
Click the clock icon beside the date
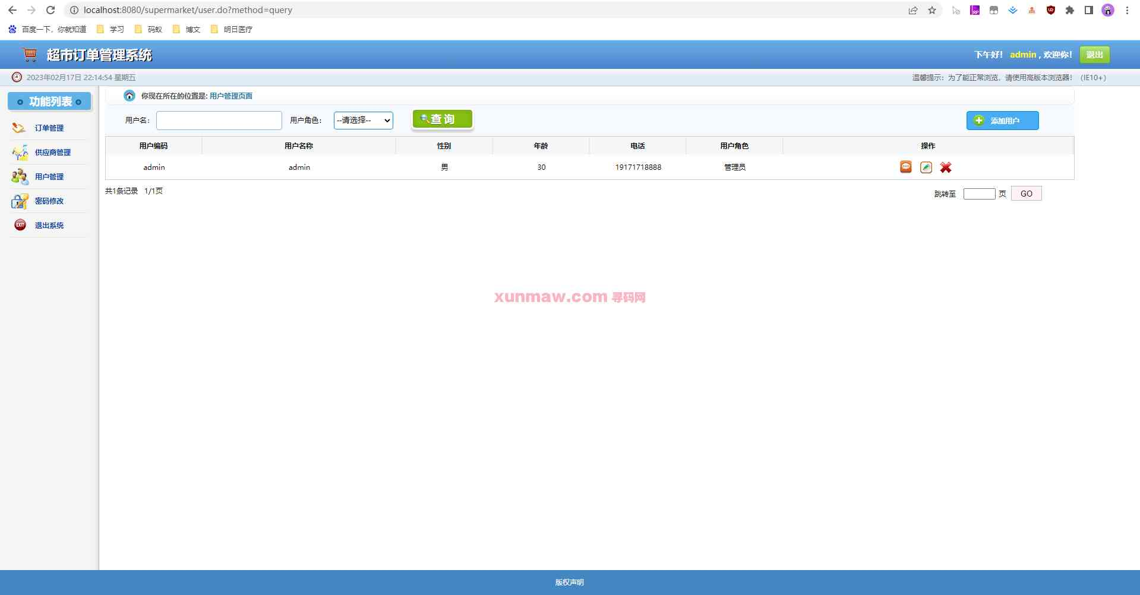pyautogui.click(x=17, y=77)
